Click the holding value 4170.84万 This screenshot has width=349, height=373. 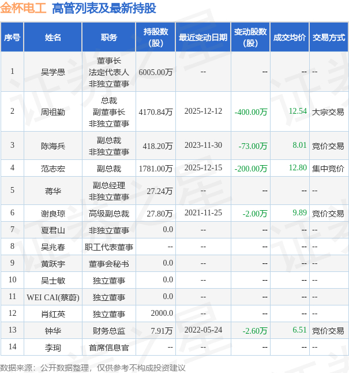[156, 111]
